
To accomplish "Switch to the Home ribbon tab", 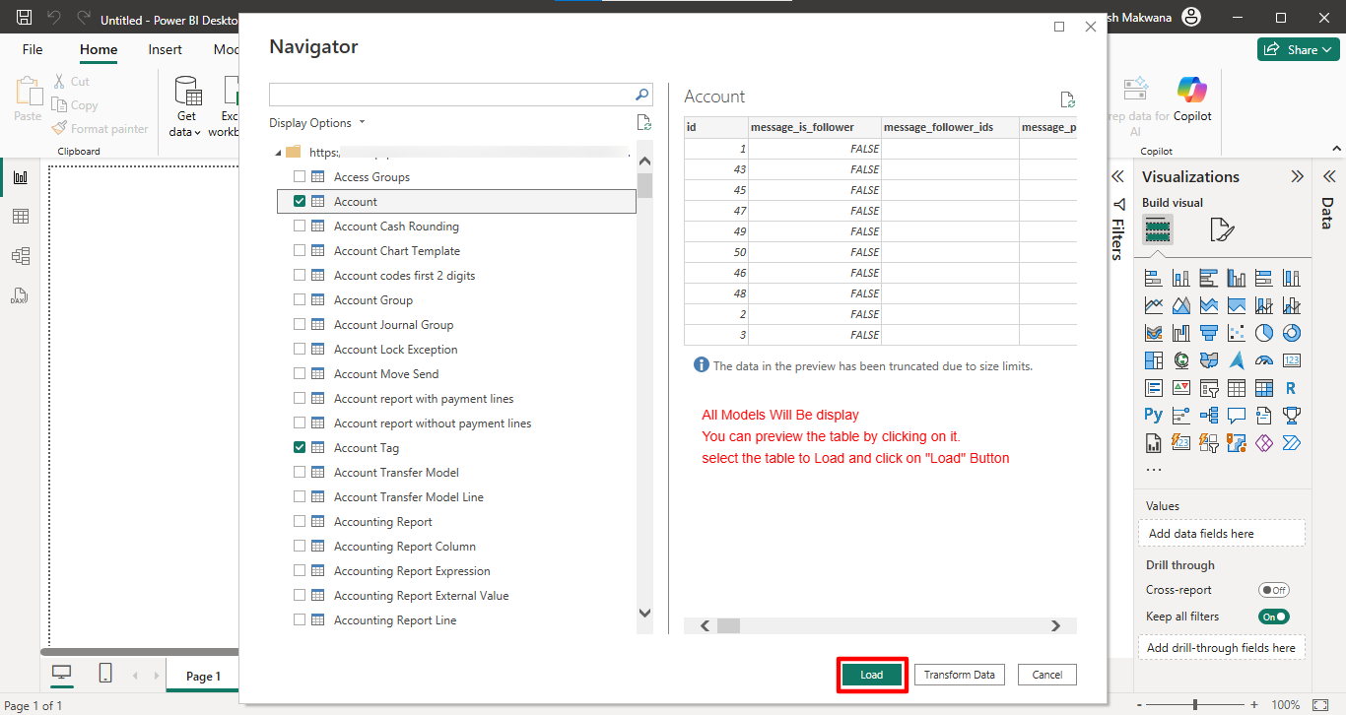I will (99, 49).
